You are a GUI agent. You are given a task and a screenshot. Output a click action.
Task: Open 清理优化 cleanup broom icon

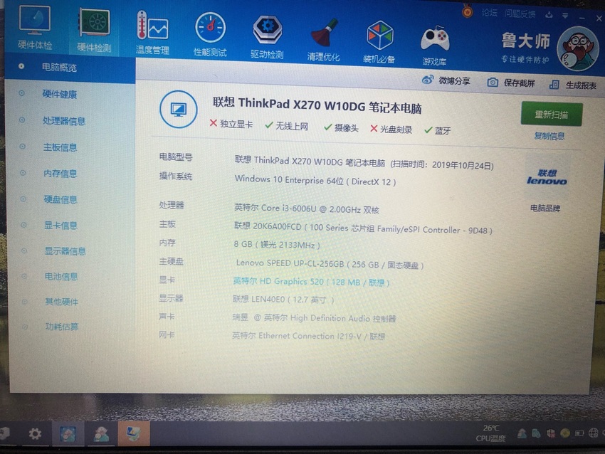click(323, 40)
